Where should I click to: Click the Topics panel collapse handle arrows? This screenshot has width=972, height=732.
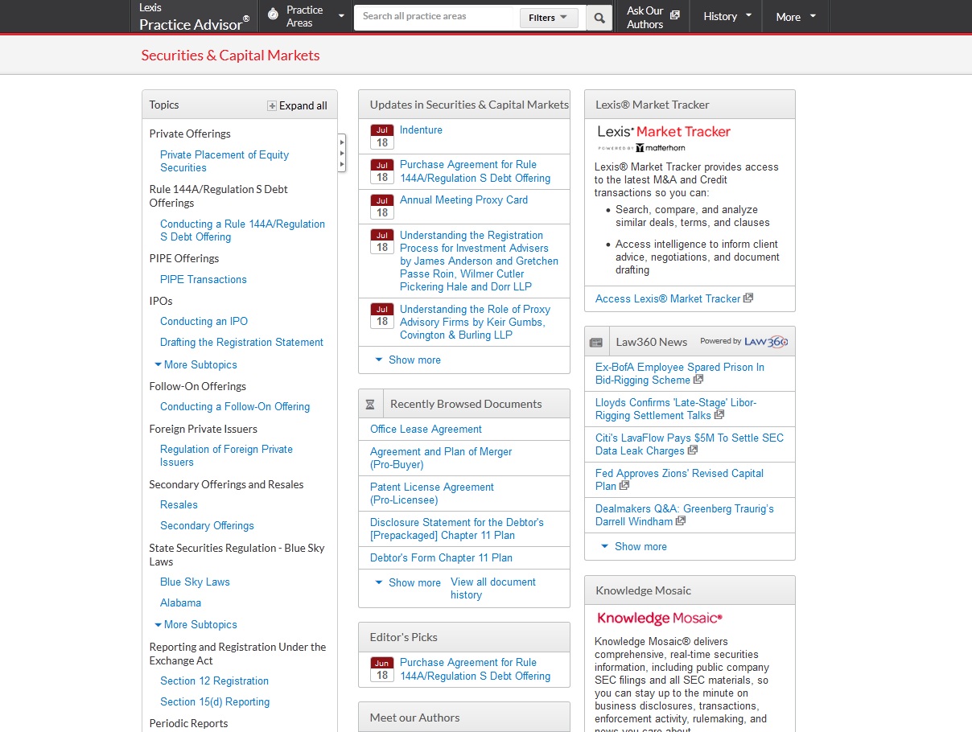tap(342, 153)
